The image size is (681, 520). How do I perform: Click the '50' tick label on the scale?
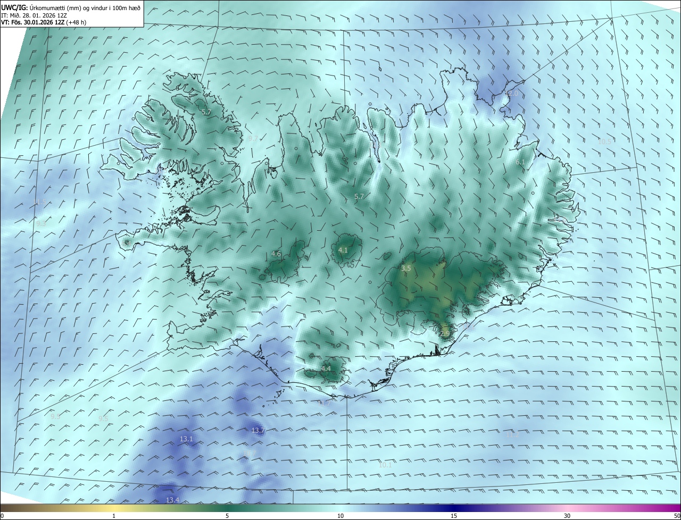click(677, 516)
